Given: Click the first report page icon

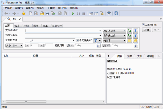Looking at the screenshot, I should (60, 13).
